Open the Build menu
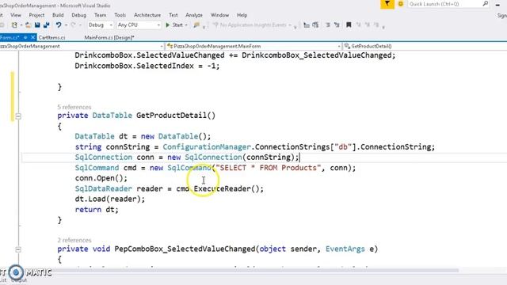Image resolution: width=507 pixels, height=285 pixels. (x=58, y=15)
